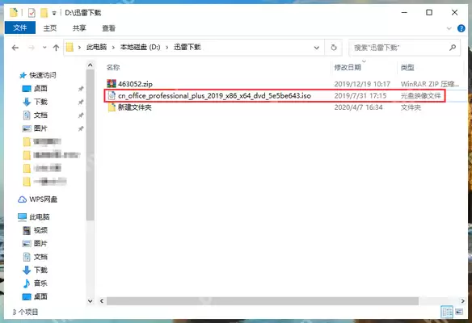Sort by the 修改日期 column header

[348, 67]
